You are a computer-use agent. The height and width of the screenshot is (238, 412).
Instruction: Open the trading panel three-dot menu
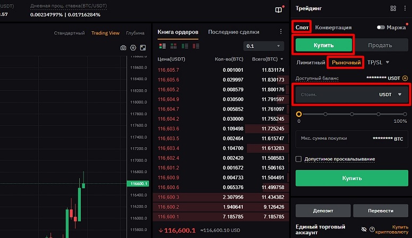click(405, 8)
